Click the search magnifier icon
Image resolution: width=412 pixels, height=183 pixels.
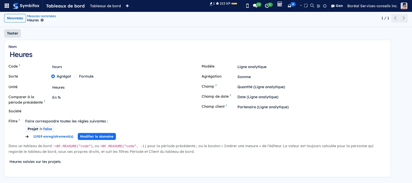click(312, 5)
